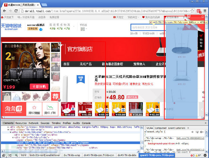Show more sidebar panes via double chevron
This screenshot has height=158, width=209.
click(x=188, y=128)
